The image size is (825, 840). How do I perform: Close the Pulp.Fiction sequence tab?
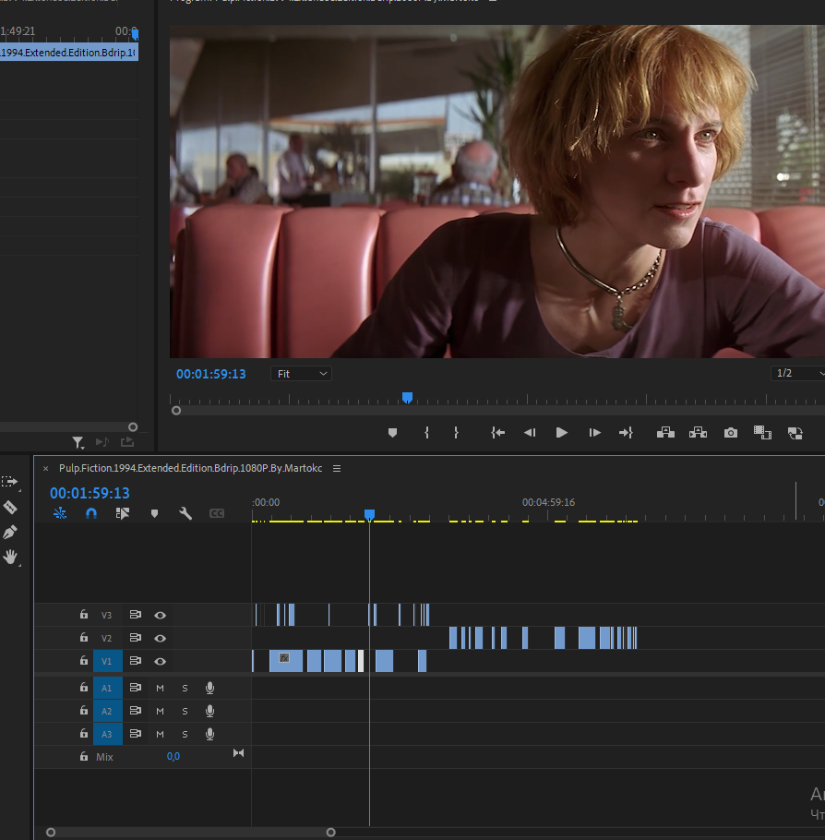(45, 468)
